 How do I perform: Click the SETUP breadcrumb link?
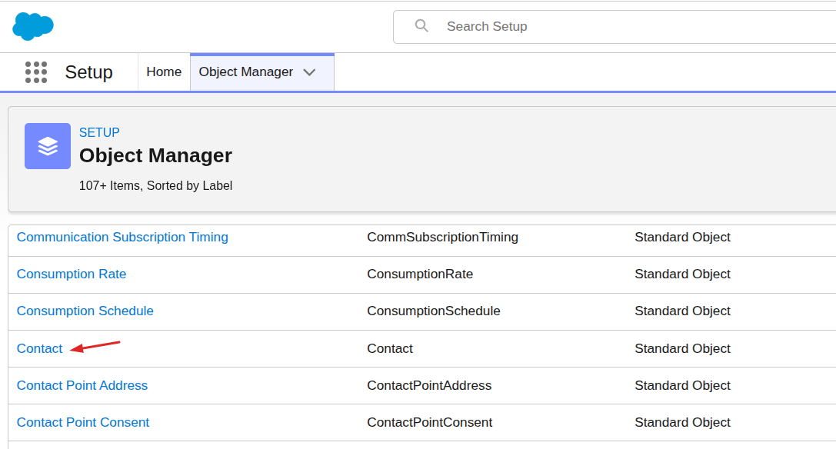coord(99,132)
